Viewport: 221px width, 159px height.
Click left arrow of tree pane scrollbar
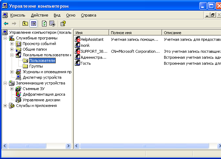(x=5, y=146)
